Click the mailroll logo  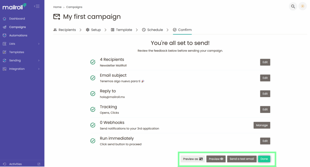(14, 6)
